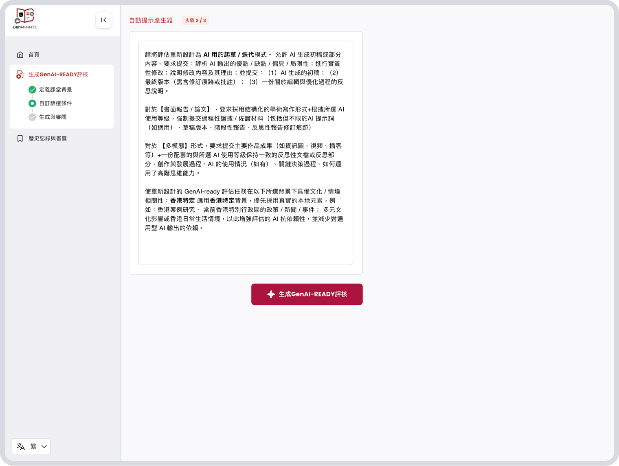The width and height of the screenshot is (619, 466).
Task: Expand the language selector chevron
Action: tap(44, 447)
